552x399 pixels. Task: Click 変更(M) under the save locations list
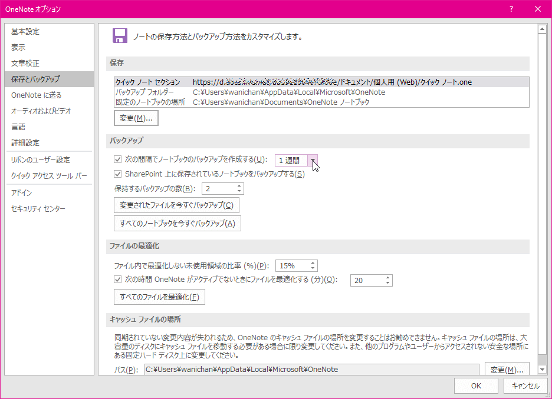[136, 118]
